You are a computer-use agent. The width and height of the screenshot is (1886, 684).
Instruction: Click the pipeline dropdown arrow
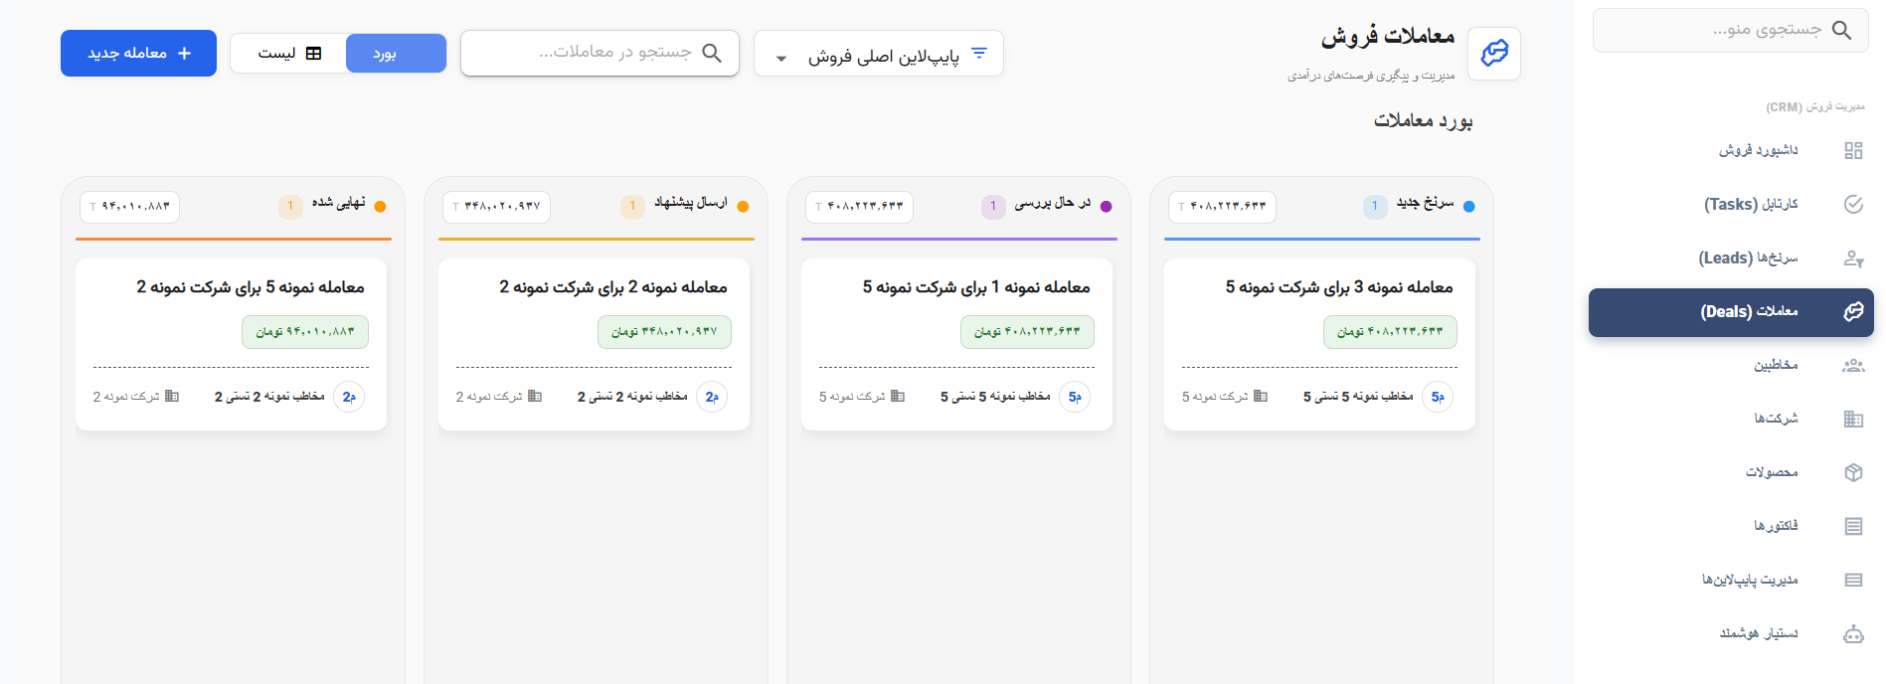[781, 59]
